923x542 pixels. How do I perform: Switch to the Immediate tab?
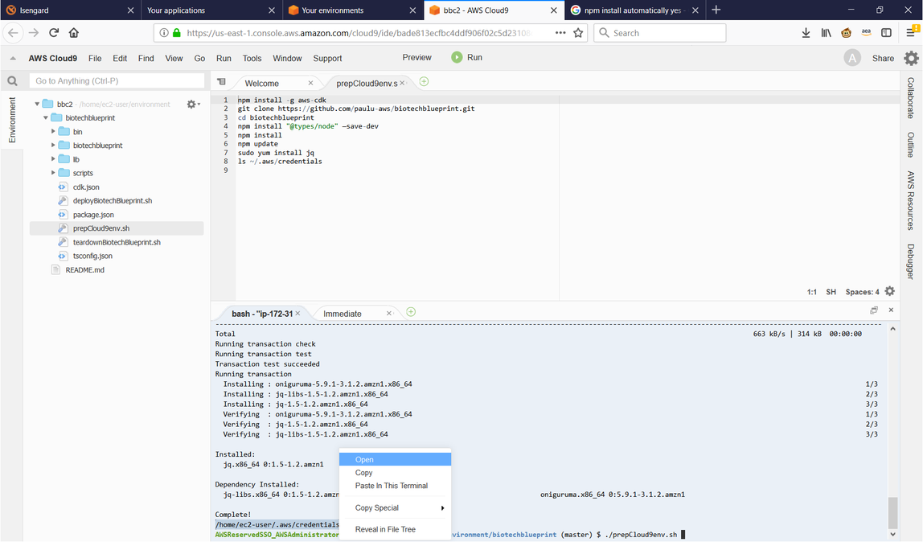click(342, 314)
